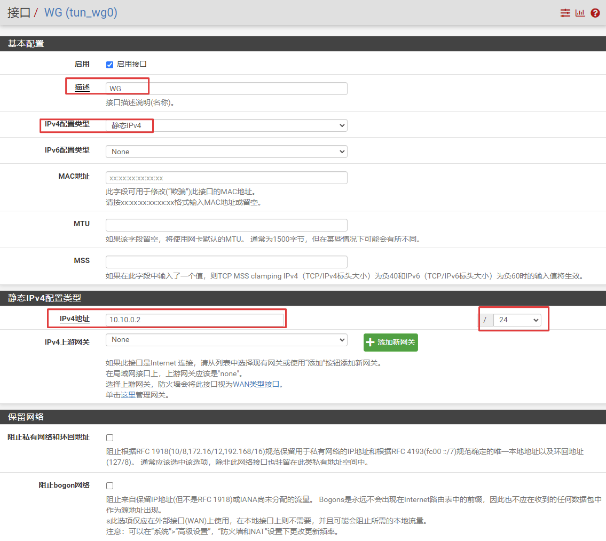
Task: Click into the MTU text box
Action: [x=226, y=225]
